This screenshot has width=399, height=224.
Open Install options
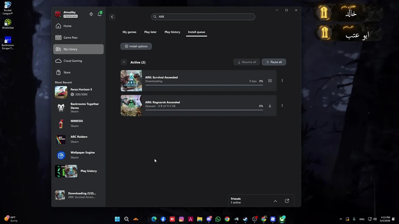[136, 46]
